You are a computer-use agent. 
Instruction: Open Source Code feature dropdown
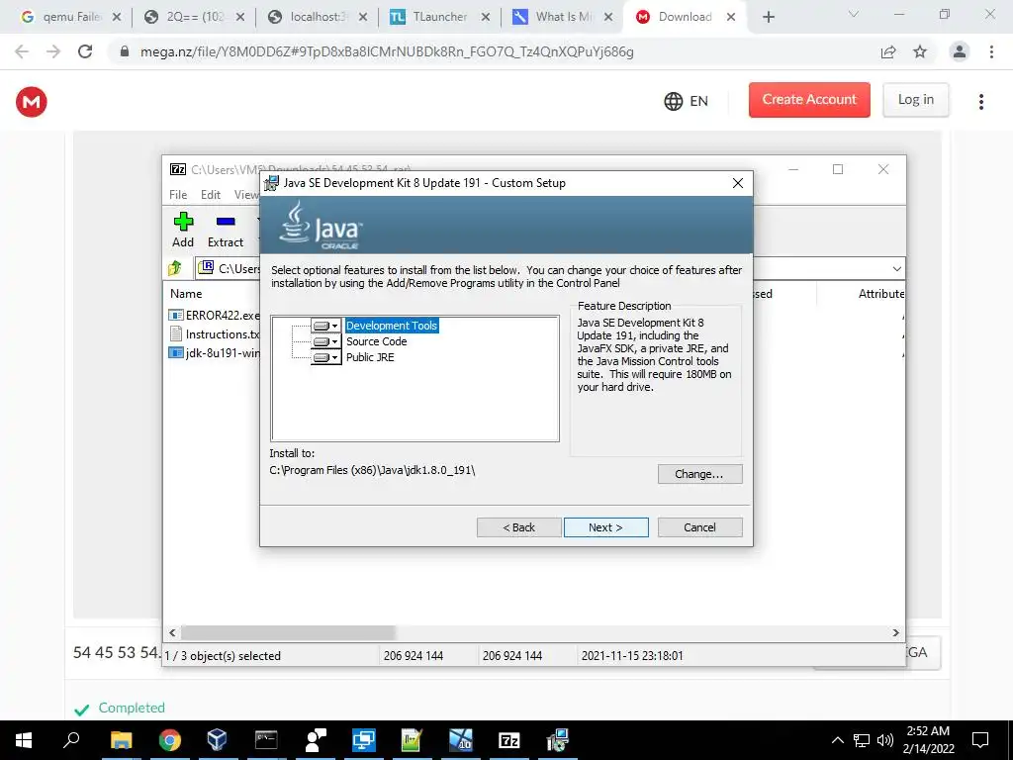tap(326, 341)
